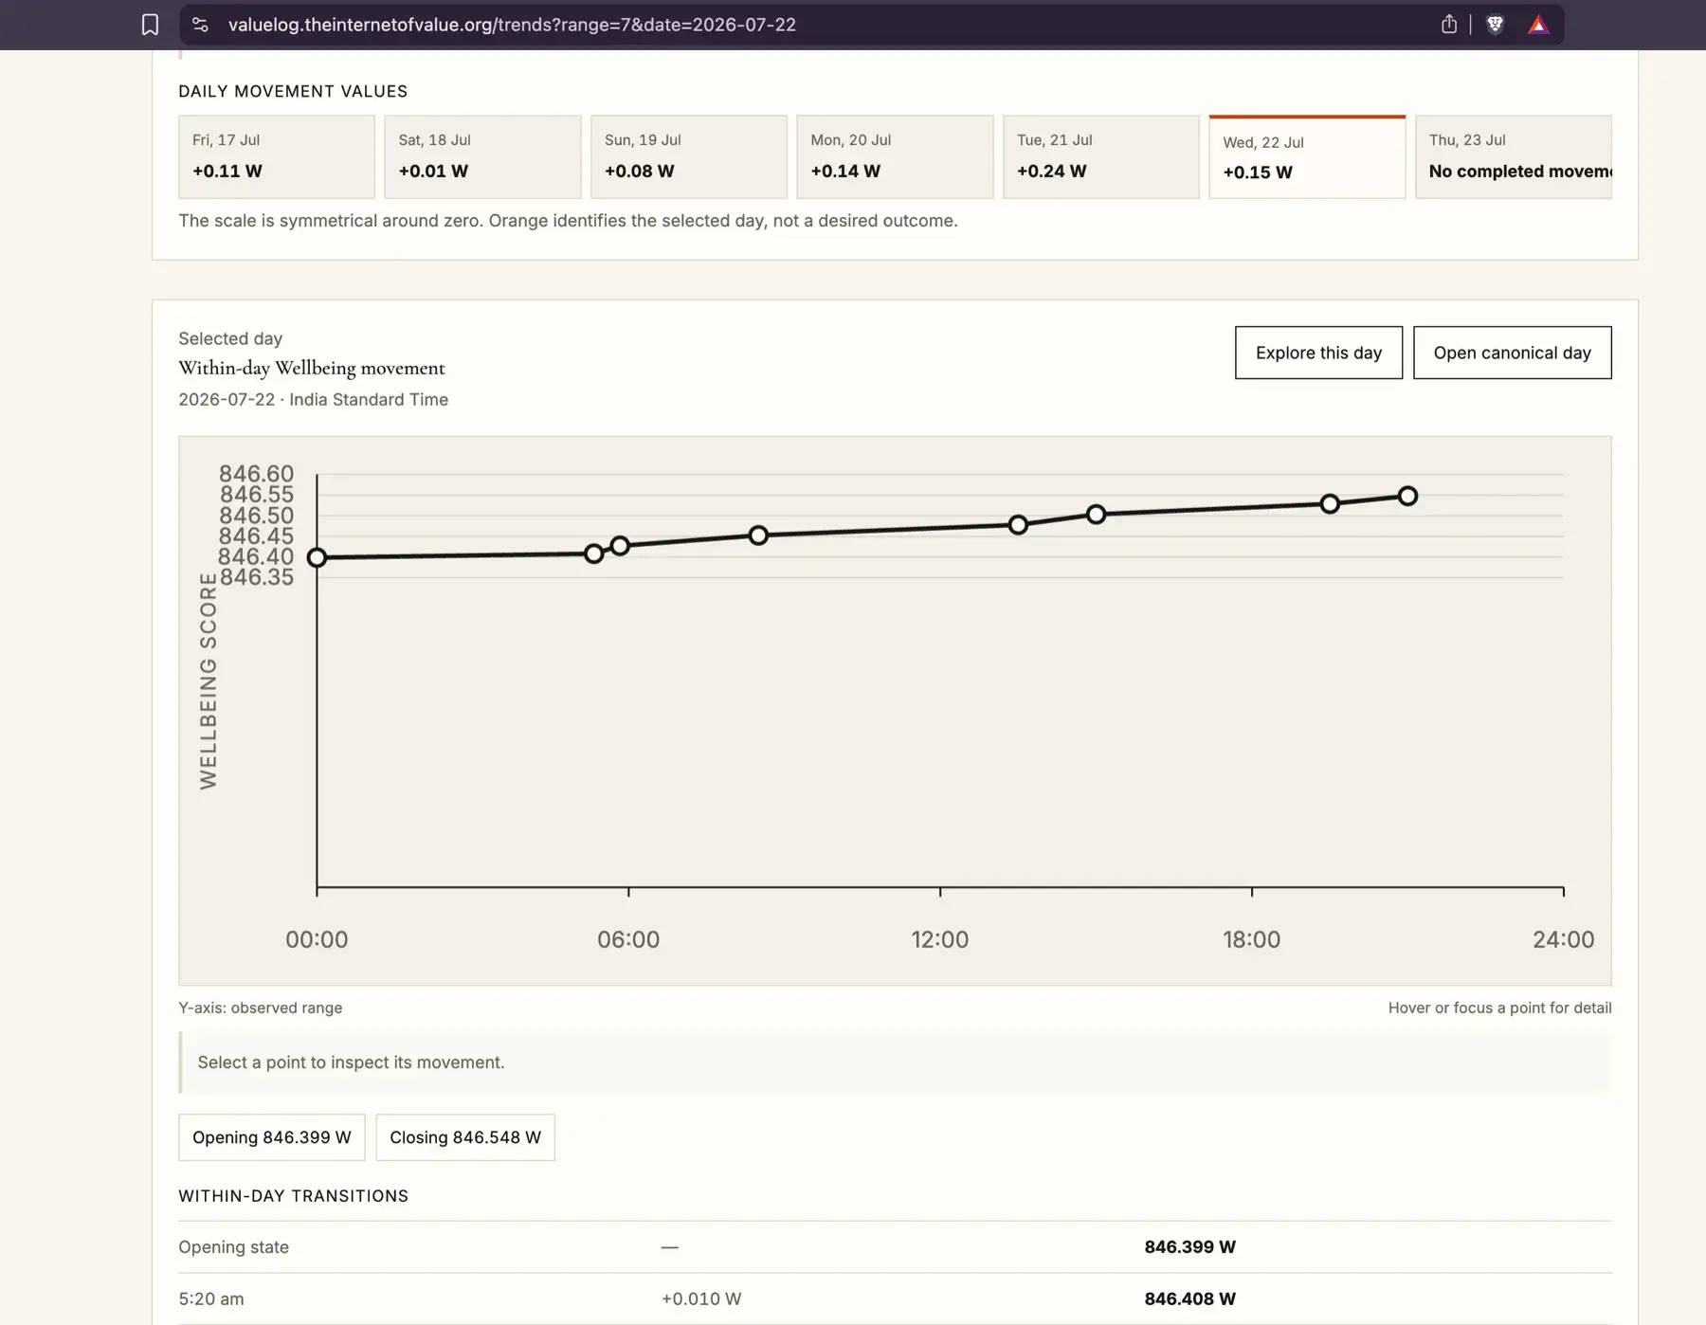
Task: Click the Within-Day Transitions heading
Action: click(x=294, y=1196)
